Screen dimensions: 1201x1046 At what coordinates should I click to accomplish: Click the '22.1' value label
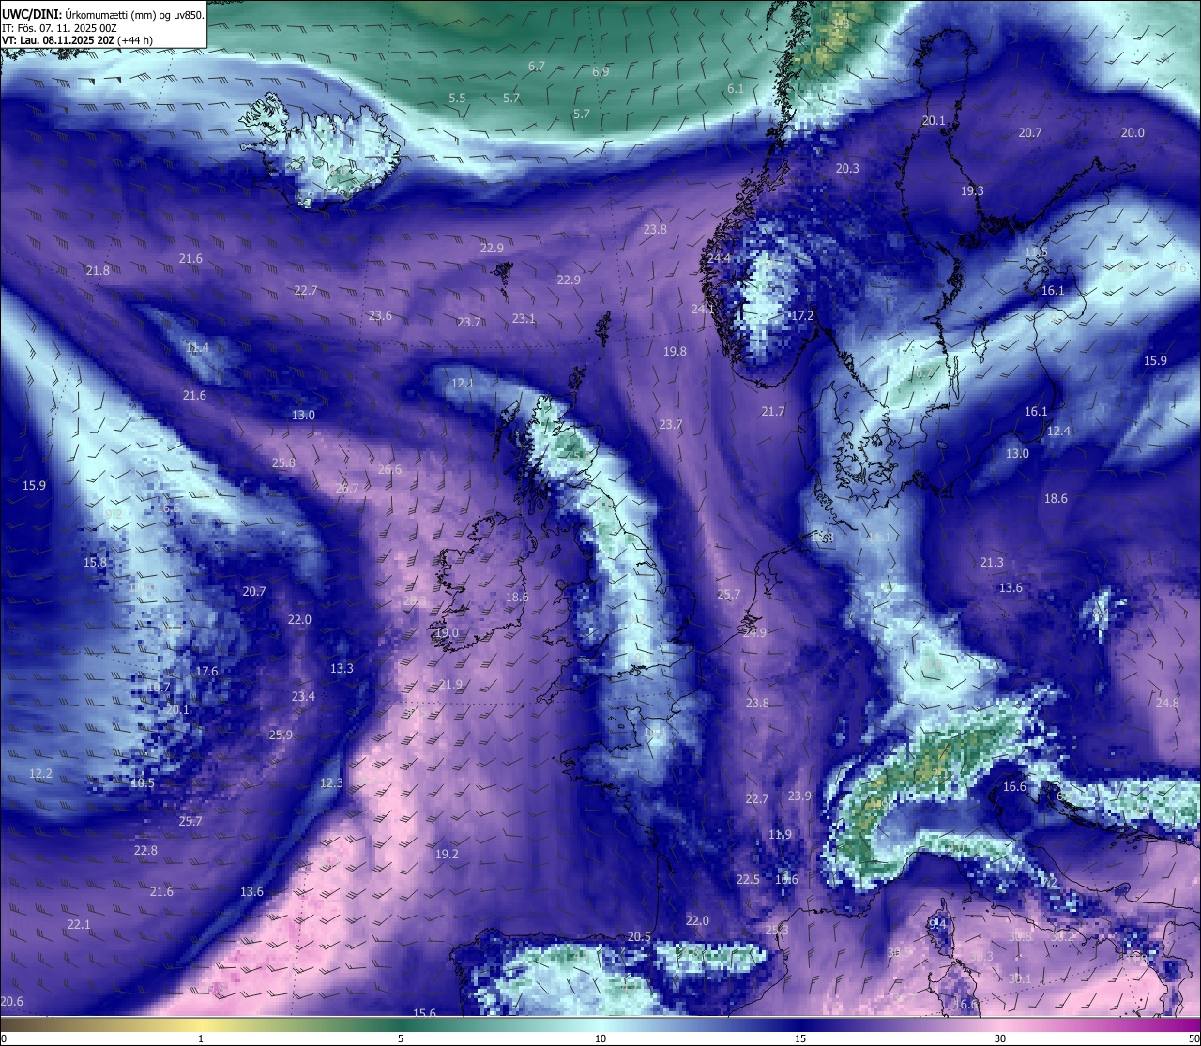point(79,925)
